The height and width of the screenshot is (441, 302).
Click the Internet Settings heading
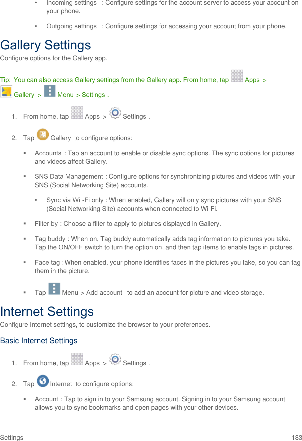click(x=47, y=311)
